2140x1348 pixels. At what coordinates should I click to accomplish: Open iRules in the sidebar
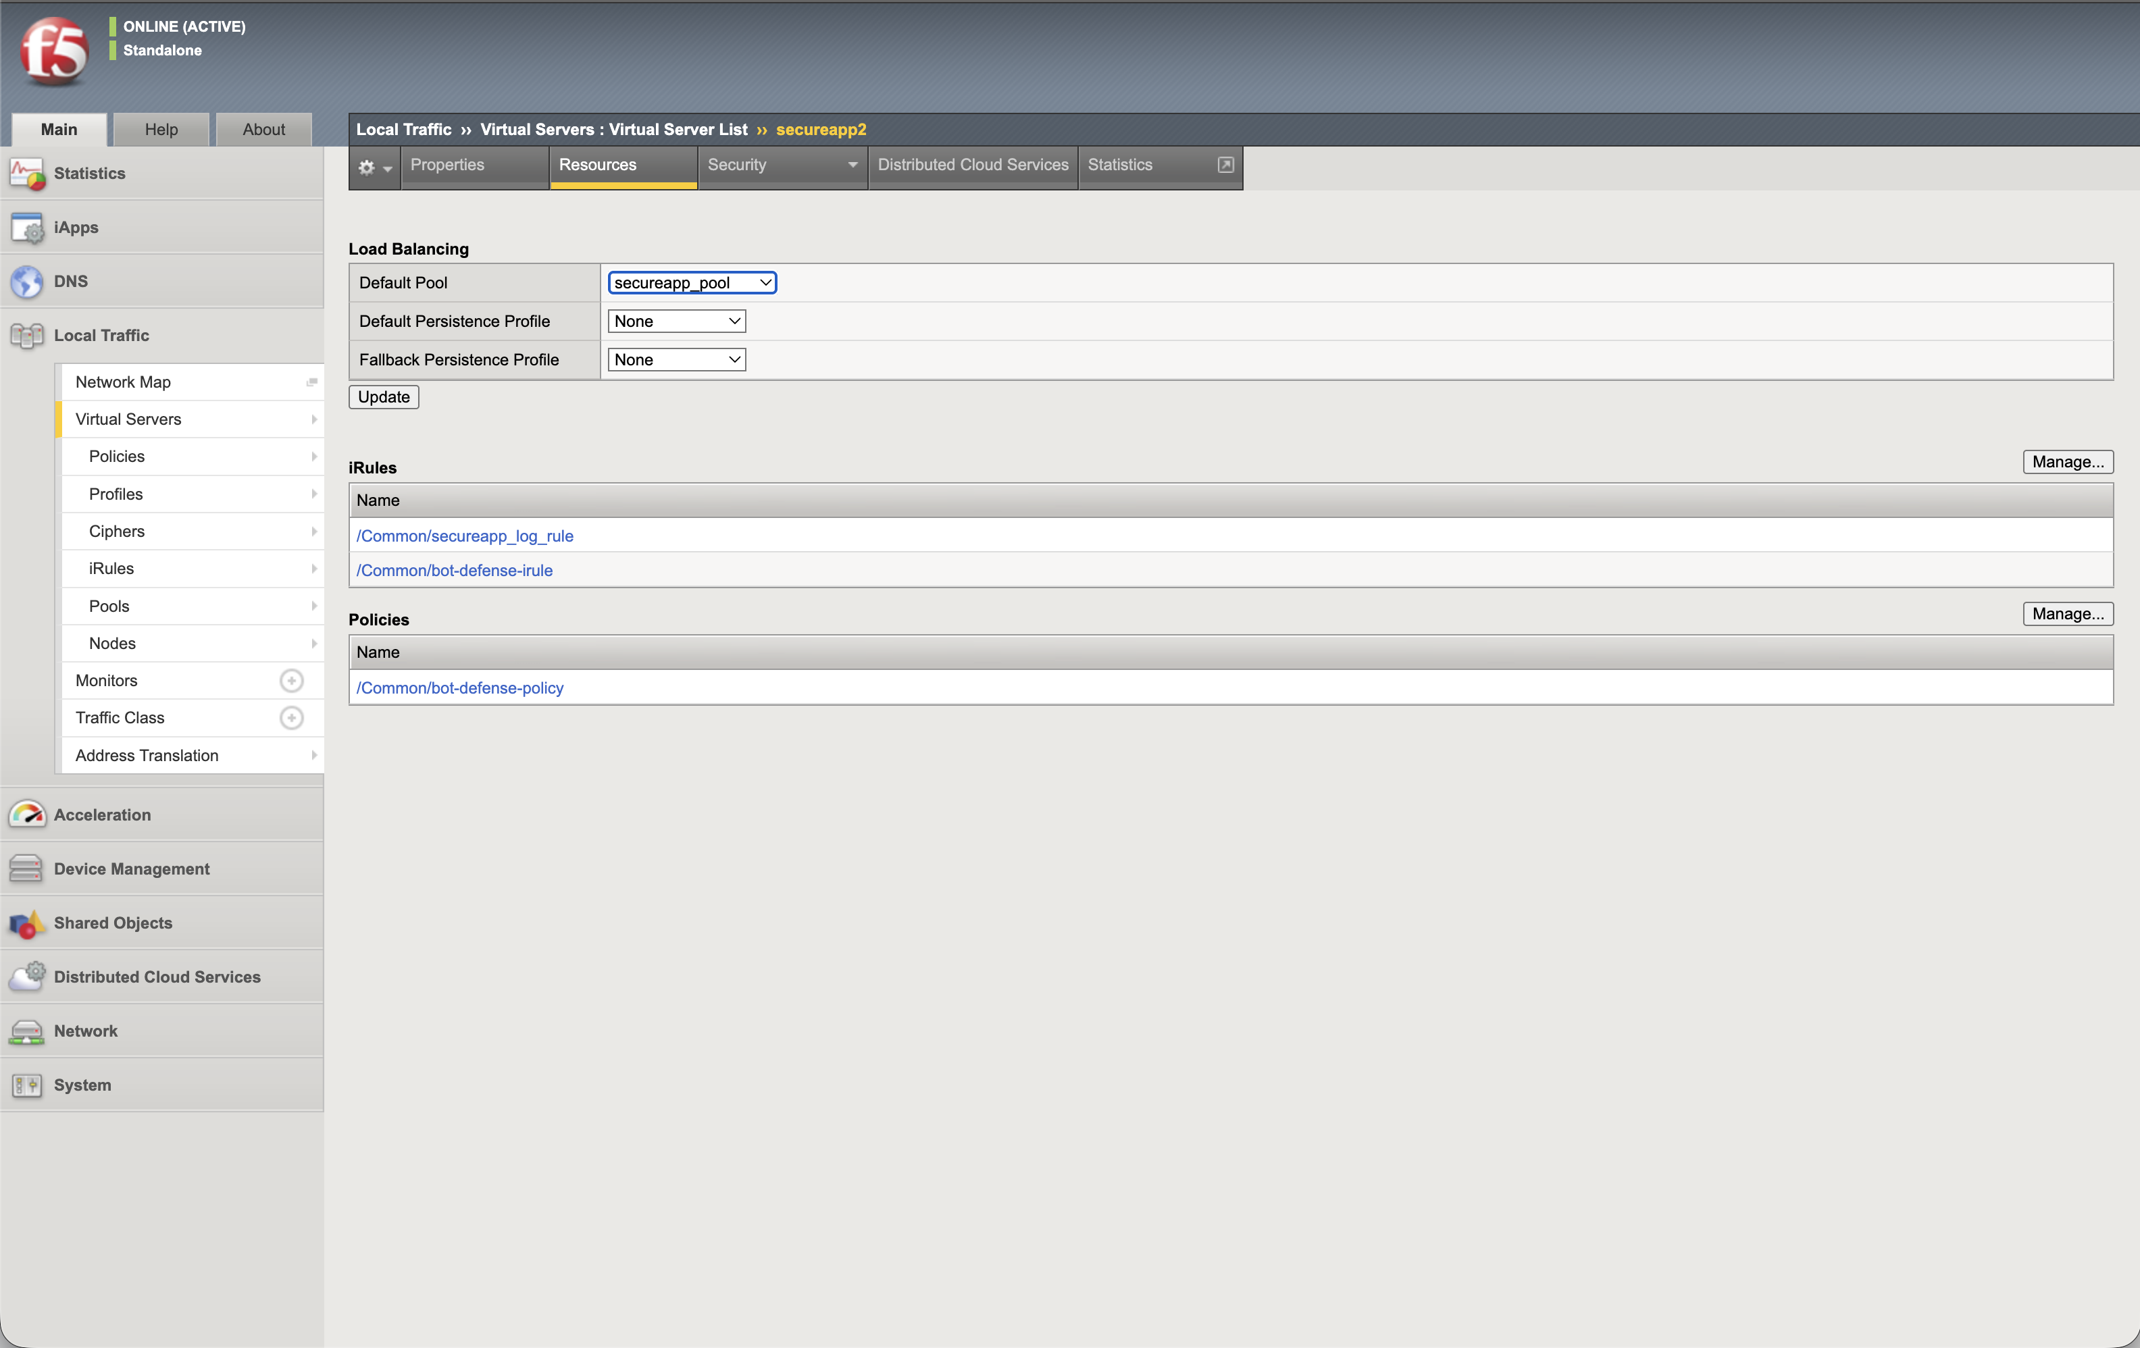pyautogui.click(x=111, y=569)
